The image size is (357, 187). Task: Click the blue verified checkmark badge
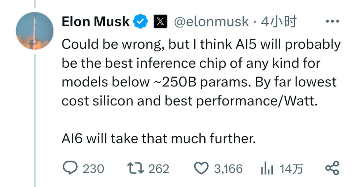[140, 22]
